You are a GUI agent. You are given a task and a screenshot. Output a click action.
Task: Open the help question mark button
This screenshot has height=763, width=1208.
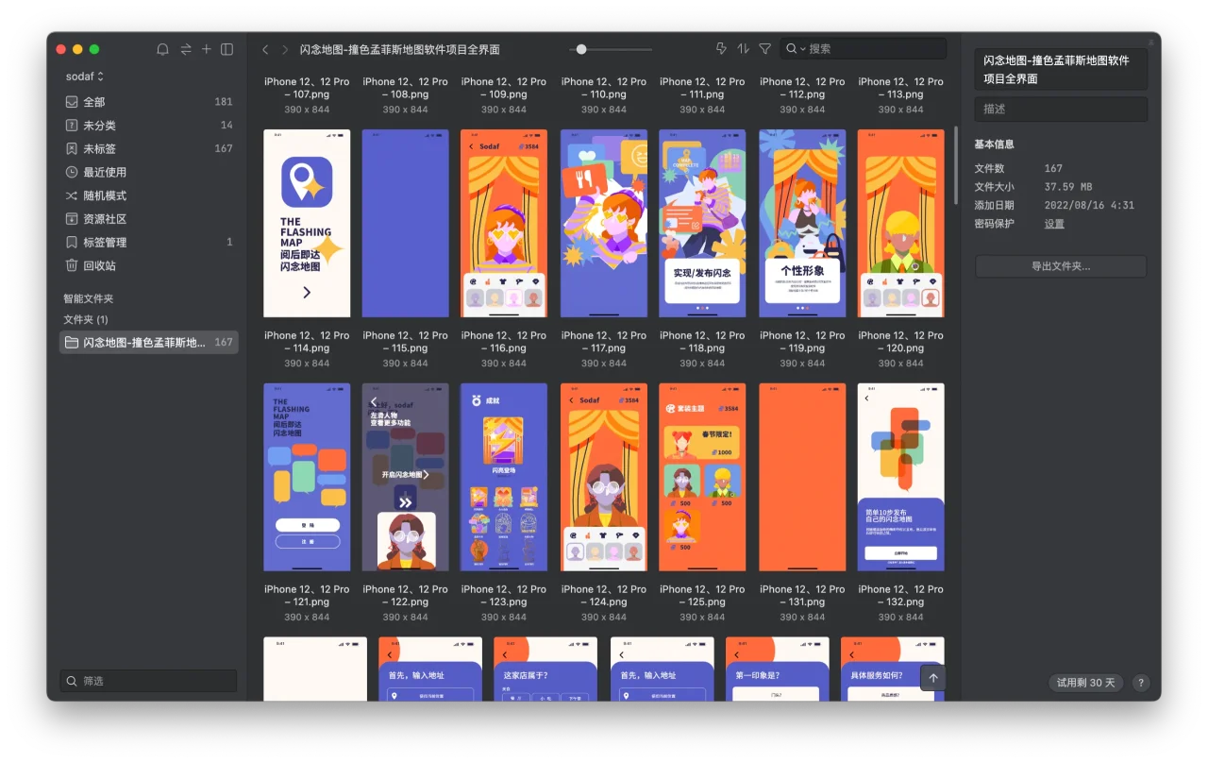1141,683
